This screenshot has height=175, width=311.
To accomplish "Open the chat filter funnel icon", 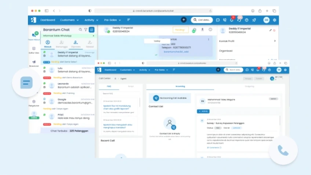I will pyautogui.click(x=86, y=30).
